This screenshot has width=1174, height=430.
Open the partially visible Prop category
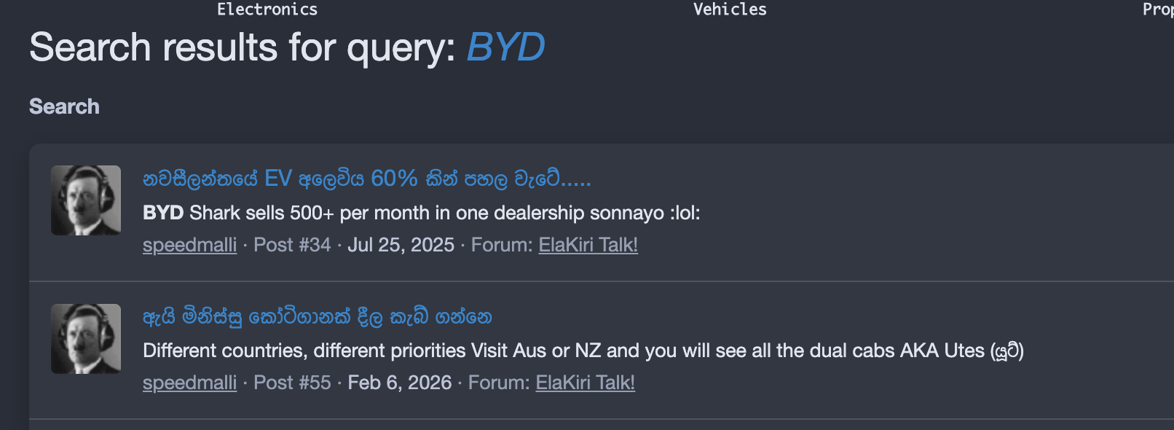(1158, 9)
